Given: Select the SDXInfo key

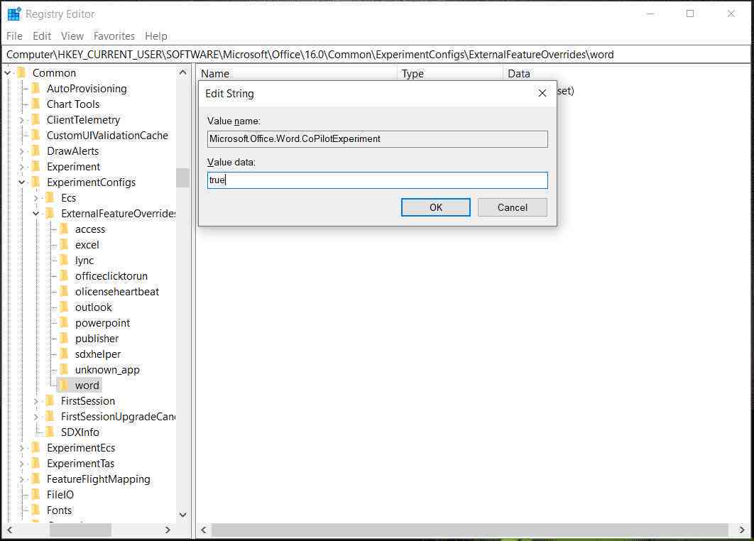Looking at the screenshot, I should [x=80, y=432].
